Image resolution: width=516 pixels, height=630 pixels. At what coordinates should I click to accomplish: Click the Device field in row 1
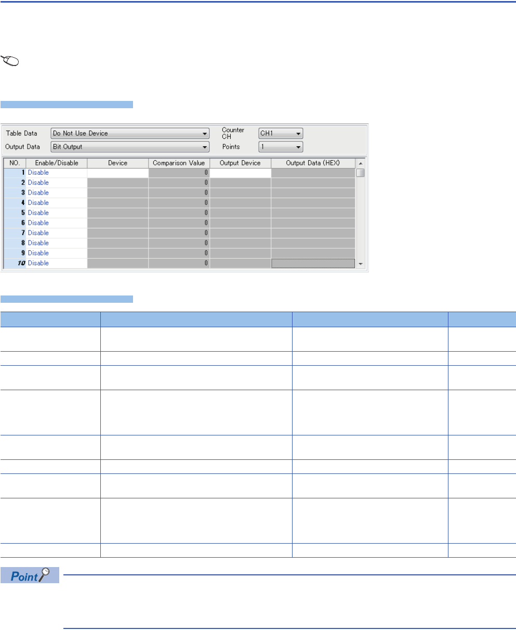[x=117, y=173]
